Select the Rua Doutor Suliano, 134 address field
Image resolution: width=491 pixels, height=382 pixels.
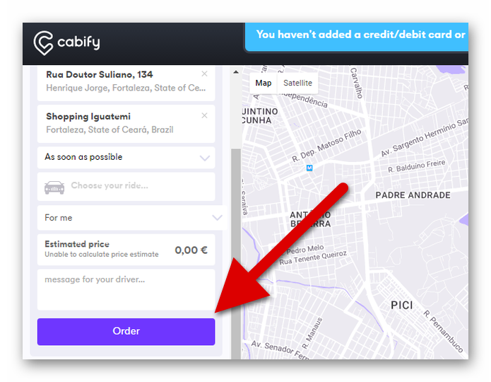tap(126, 83)
